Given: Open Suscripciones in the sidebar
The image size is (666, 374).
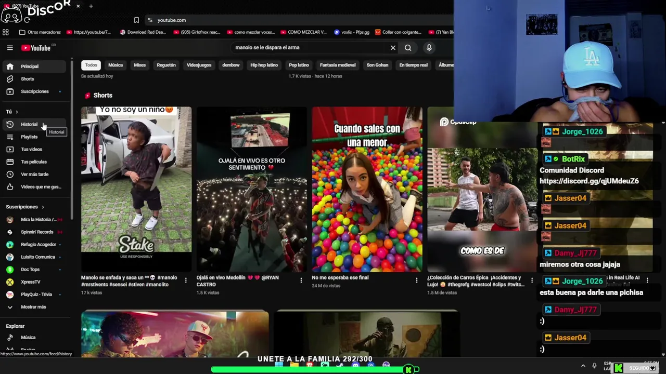Looking at the screenshot, I should pos(34,91).
